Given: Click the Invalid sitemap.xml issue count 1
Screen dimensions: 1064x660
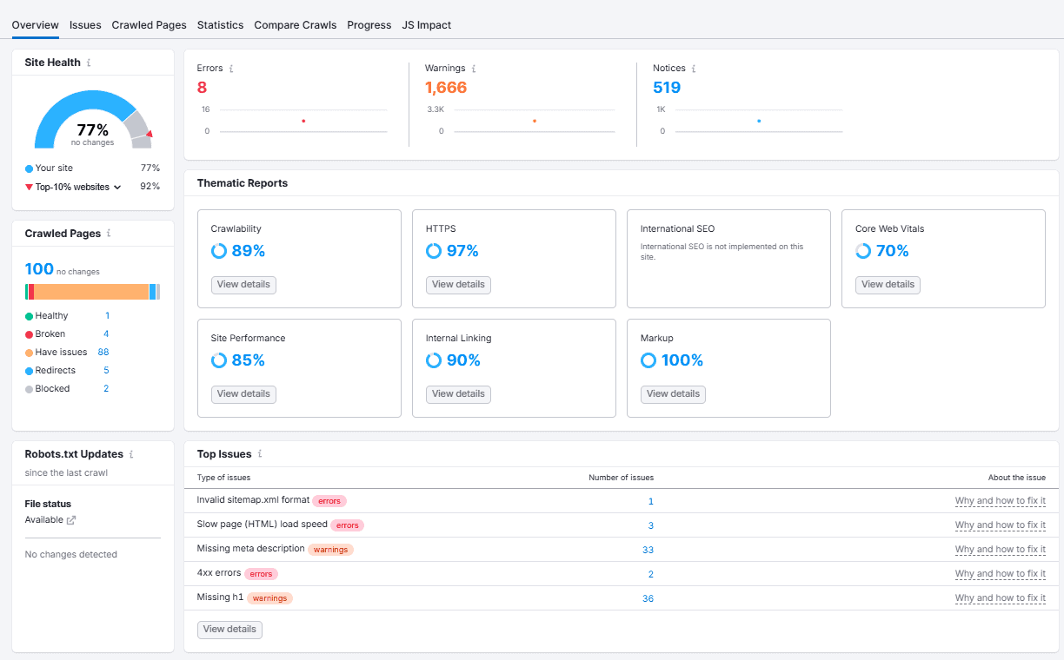Looking at the screenshot, I should pyautogui.click(x=651, y=501).
